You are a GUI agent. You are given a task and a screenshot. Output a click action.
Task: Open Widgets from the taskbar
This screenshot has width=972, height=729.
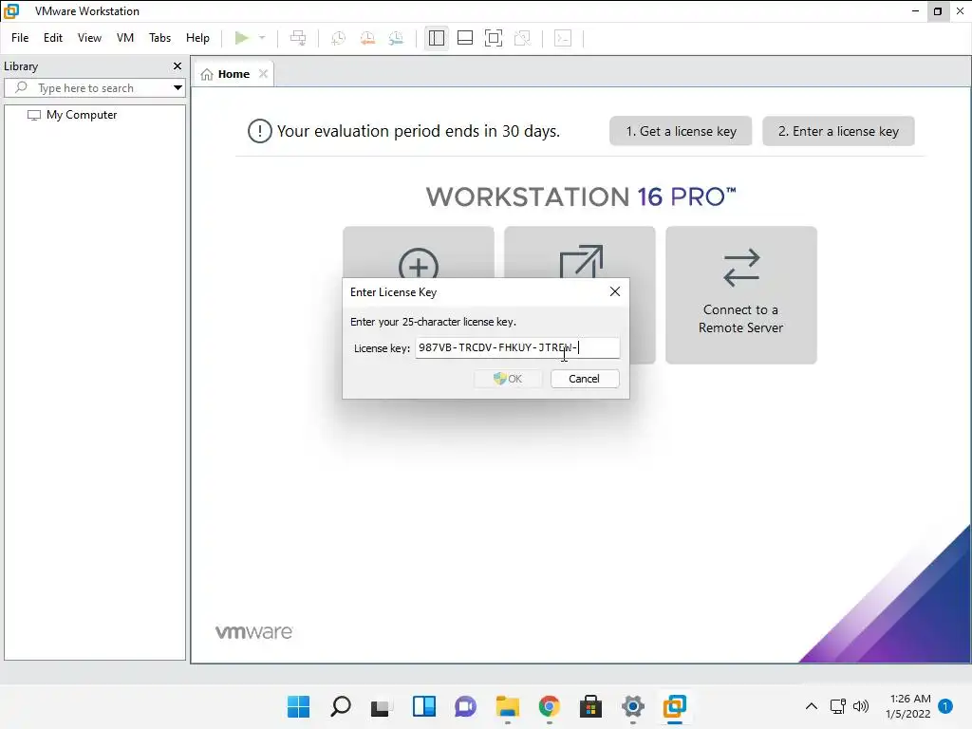(x=424, y=706)
